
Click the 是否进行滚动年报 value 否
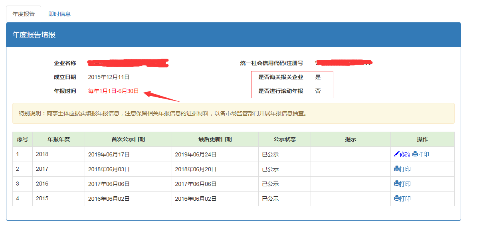coord(318,91)
